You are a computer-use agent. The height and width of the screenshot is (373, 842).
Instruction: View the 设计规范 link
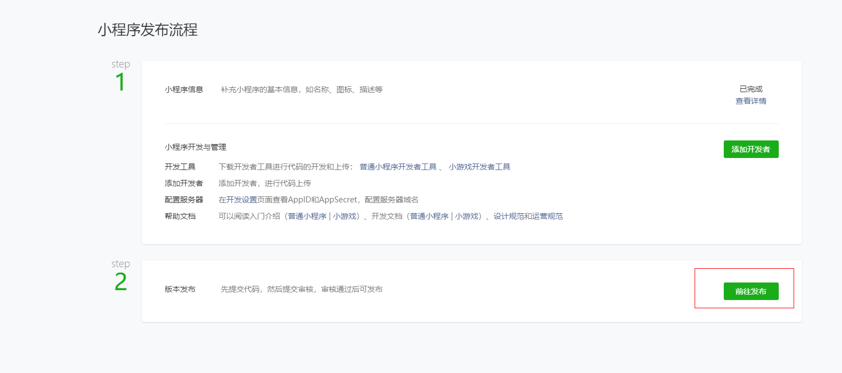click(509, 217)
